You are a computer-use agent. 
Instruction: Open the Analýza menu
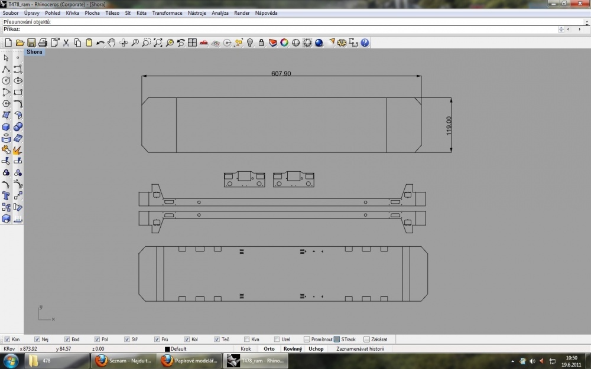point(220,13)
